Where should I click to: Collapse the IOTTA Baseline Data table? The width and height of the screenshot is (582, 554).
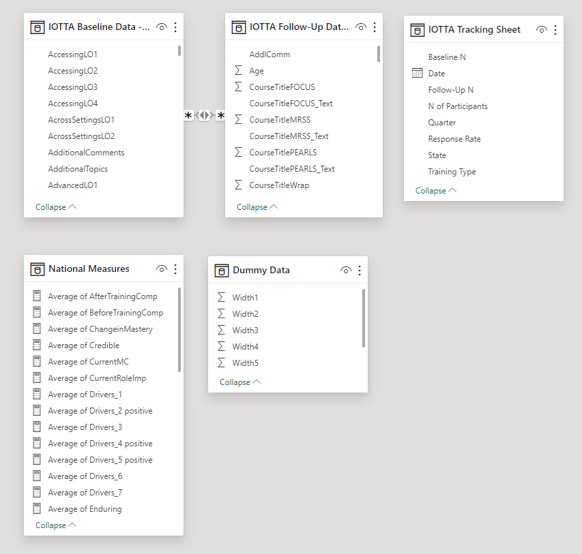click(x=56, y=207)
